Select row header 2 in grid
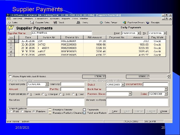Screen dimensions: 180x135 click(11, 44)
